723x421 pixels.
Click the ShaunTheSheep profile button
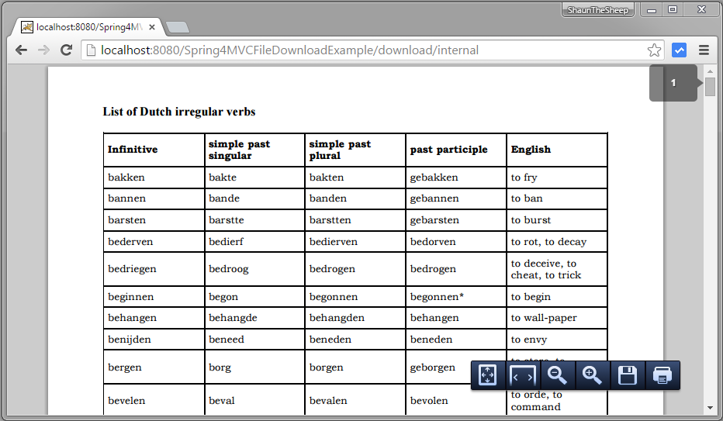coord(597,9)
